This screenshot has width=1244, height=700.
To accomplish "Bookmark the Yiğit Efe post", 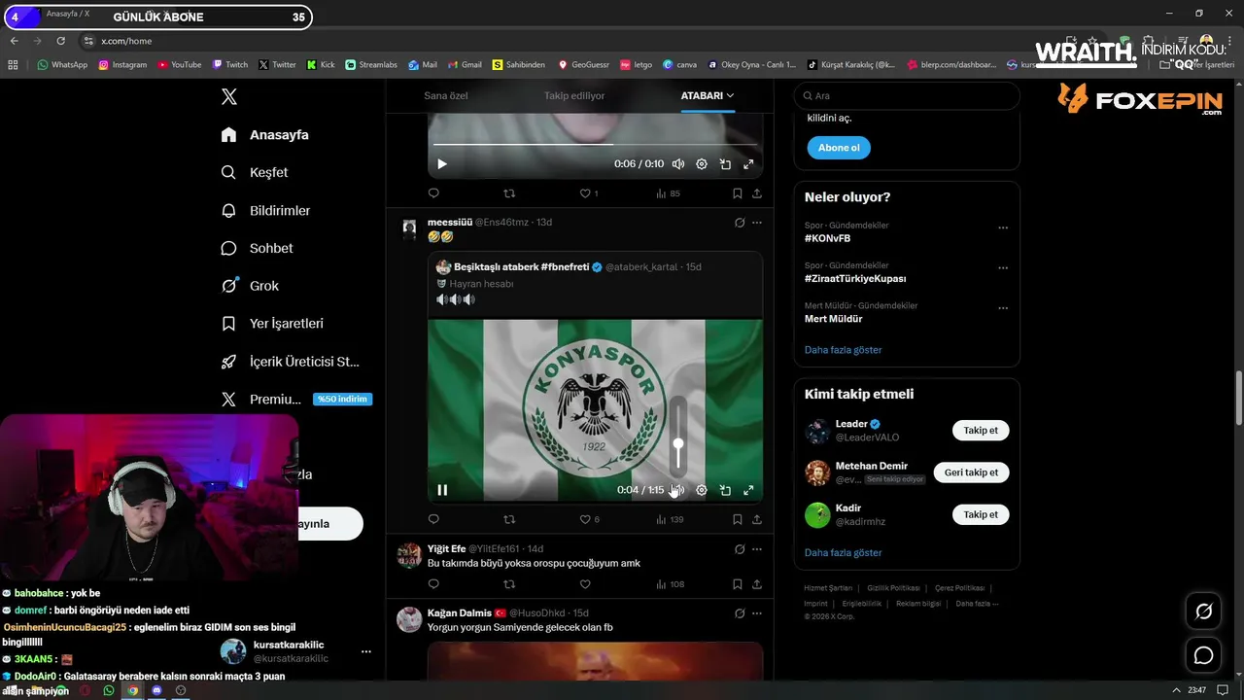I will click(x=738, y=584).
